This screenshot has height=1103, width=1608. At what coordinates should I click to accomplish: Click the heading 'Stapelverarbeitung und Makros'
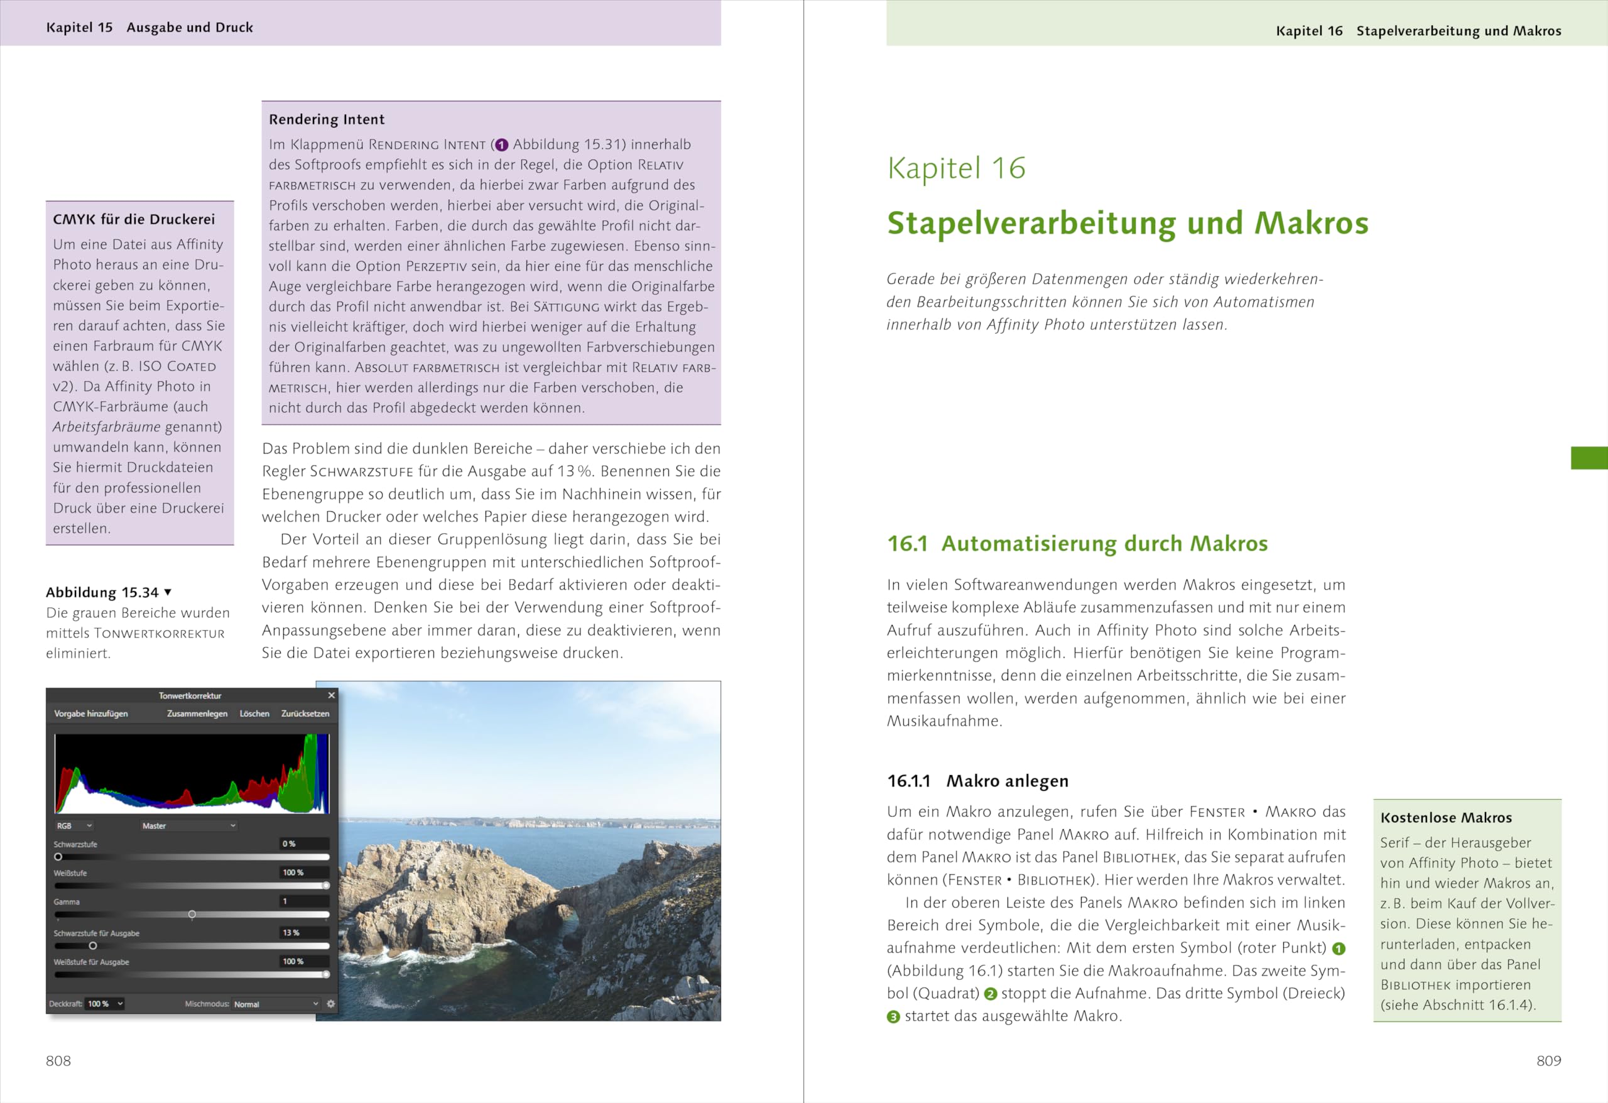1128,224
